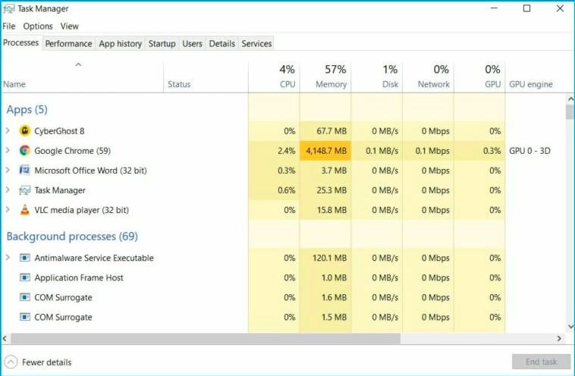Image resolution: width=575 pixels, height=376 pixels.
Task: Open the Options menu
Action: point(38,26)
